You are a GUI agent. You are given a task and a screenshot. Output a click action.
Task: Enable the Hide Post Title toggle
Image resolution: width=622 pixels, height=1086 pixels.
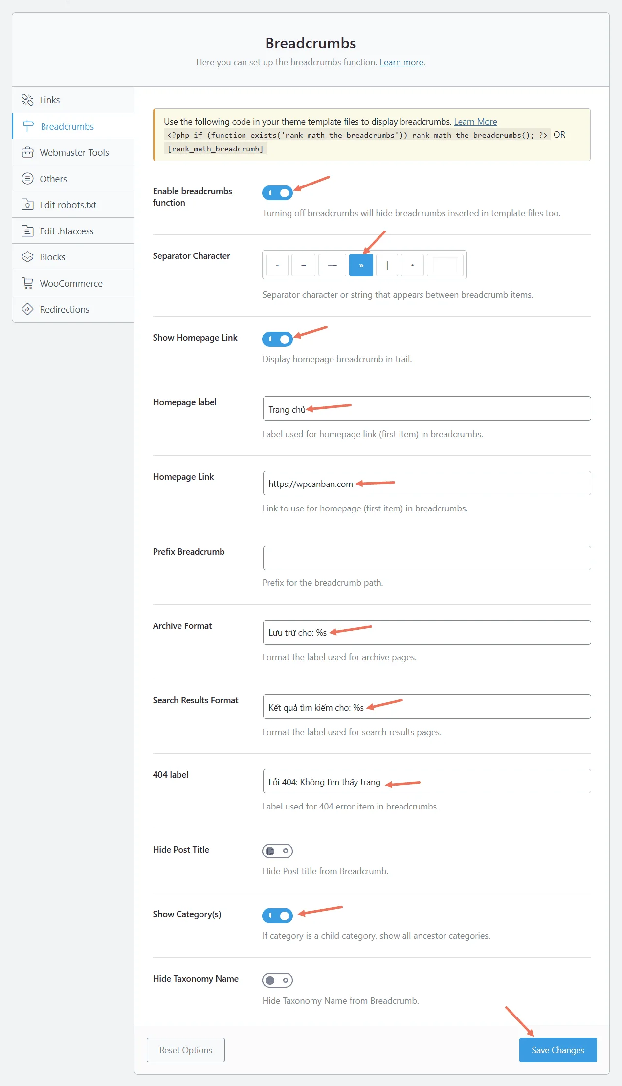(277, 851)
